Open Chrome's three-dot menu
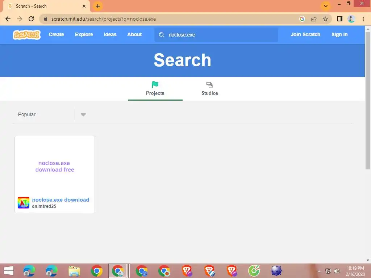Viewport: 371px width, 278px height. pos(363,19)
